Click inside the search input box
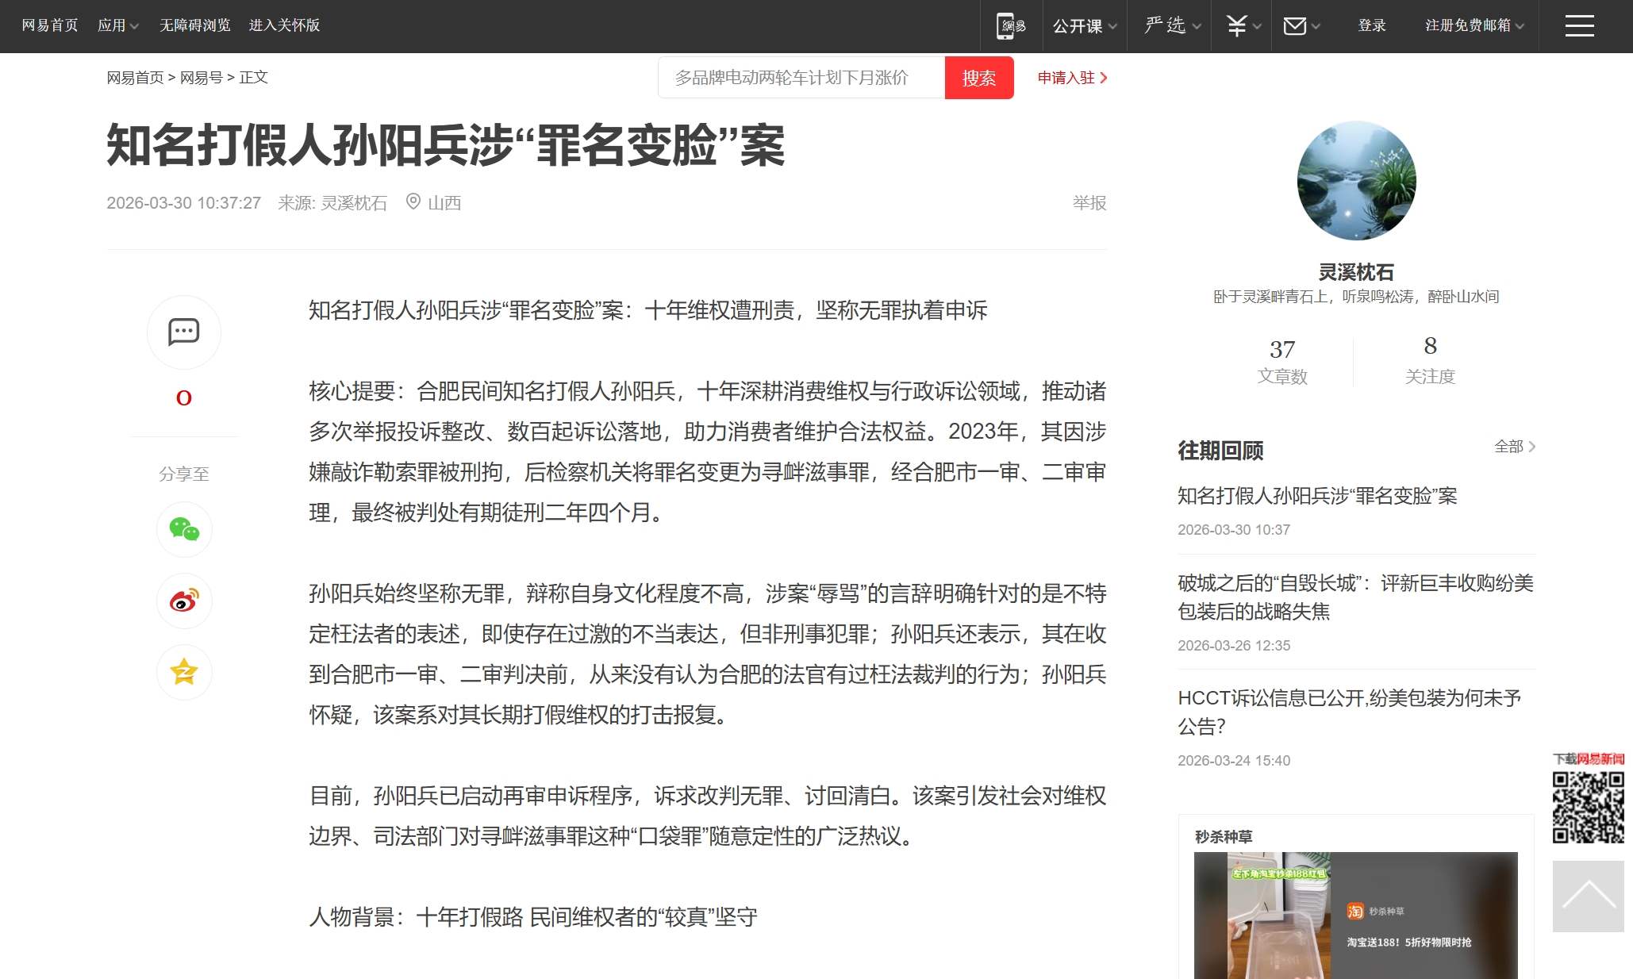This screenshot has width=1633, height=979. [x=793, y=77]
